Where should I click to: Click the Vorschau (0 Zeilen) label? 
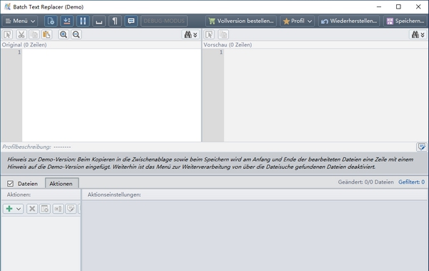[x=227, y=44]
